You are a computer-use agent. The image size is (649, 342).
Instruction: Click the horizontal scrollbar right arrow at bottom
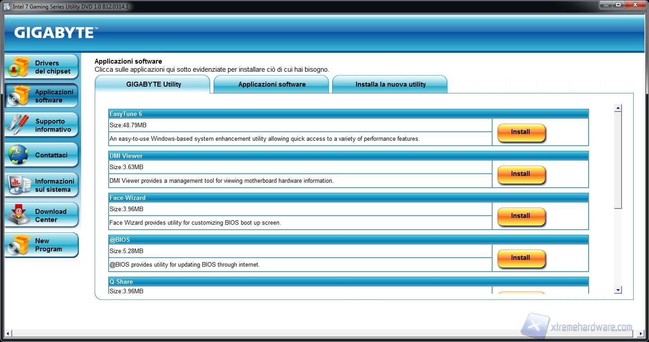[641, 334]
